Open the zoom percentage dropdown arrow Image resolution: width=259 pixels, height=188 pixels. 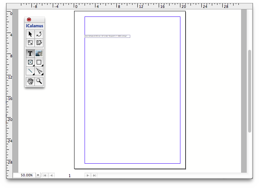coord(38,175)
